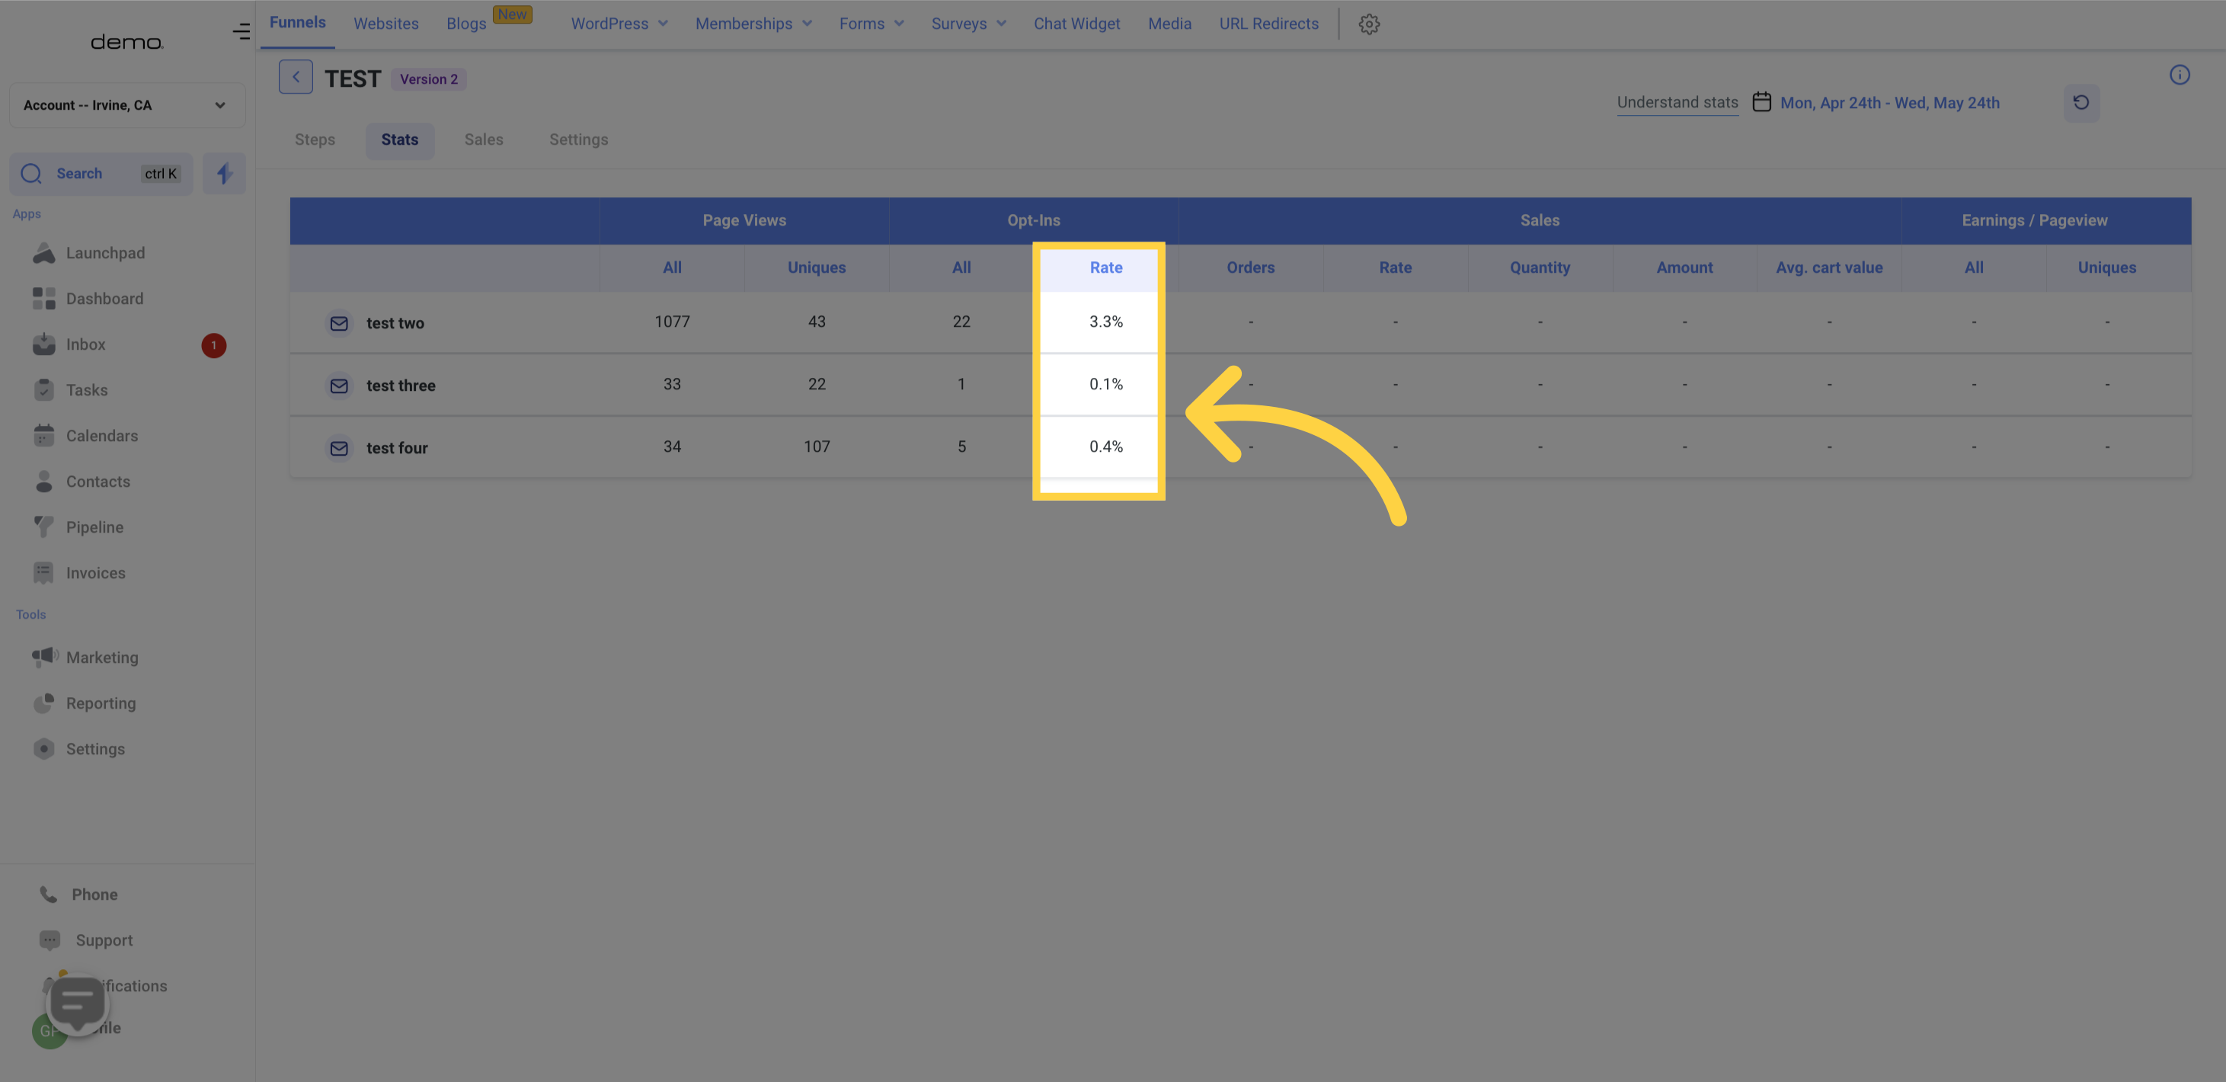
Task: Collapse the sidebar with hamburger icon
Action: coord(241,32)
